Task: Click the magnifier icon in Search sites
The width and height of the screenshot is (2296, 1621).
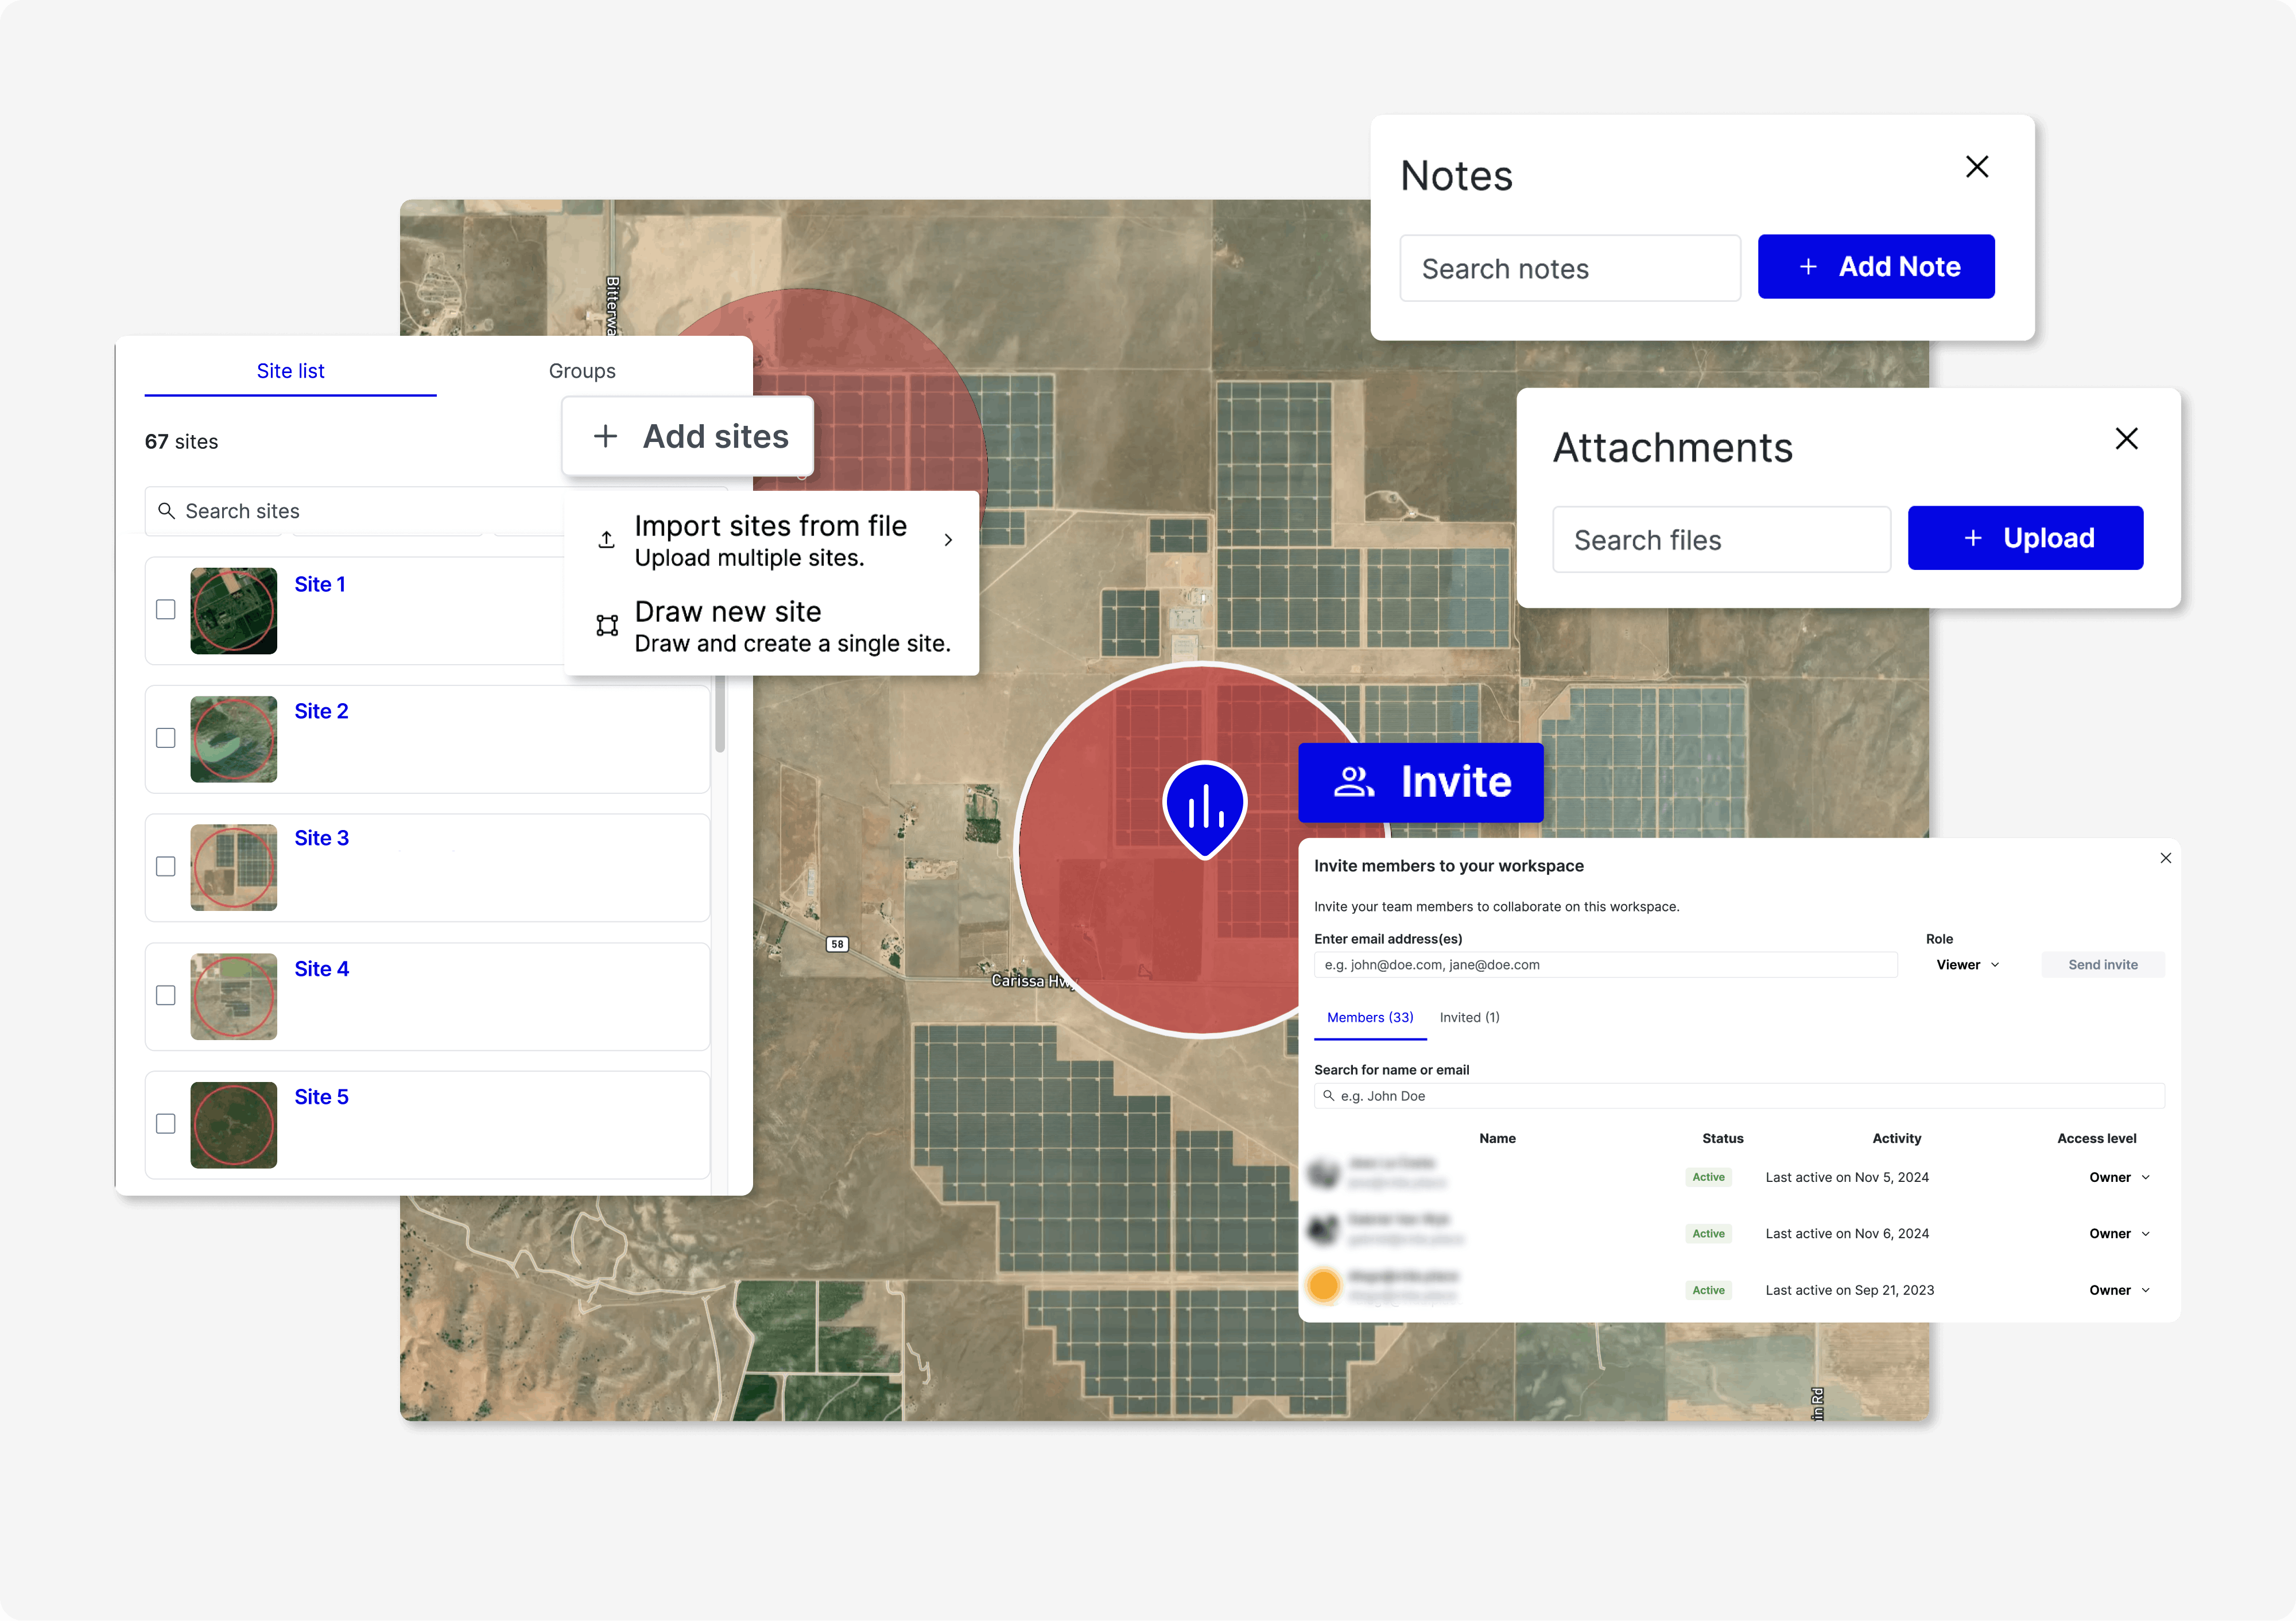Action: click(167, 511)
